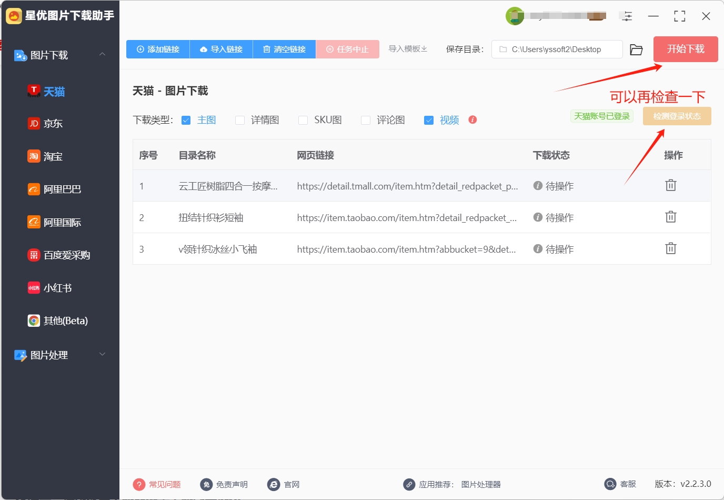Screen dimensions: 724x500
Task: Click 待操作 status in row 3
Action: 554,249
